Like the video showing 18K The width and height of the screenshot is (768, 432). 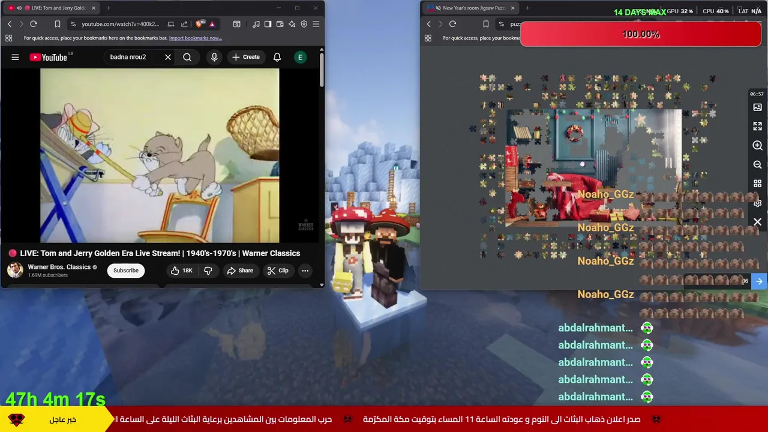tap(181, 271)
